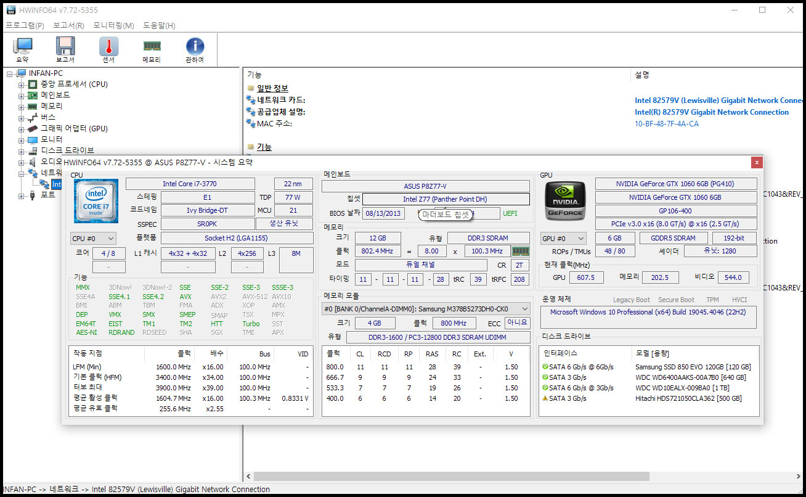
Task: Open the 보고서(R) menu
Action: click(68, 26)
